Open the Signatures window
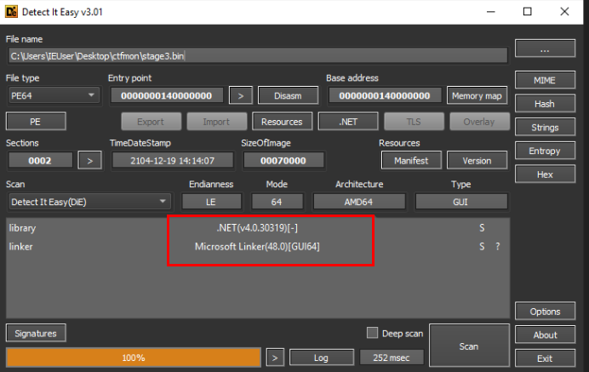Image resolution: width=589 pixels, height=372 pixels. 36,334
